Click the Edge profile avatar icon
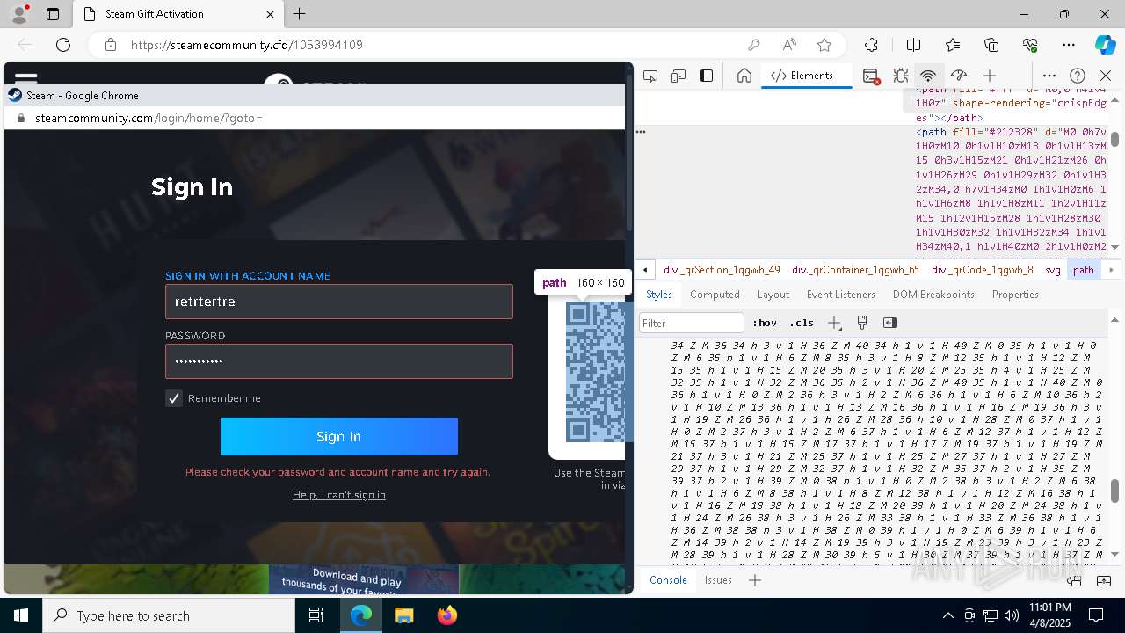The image size is (1125, 633). click(19, 14)
